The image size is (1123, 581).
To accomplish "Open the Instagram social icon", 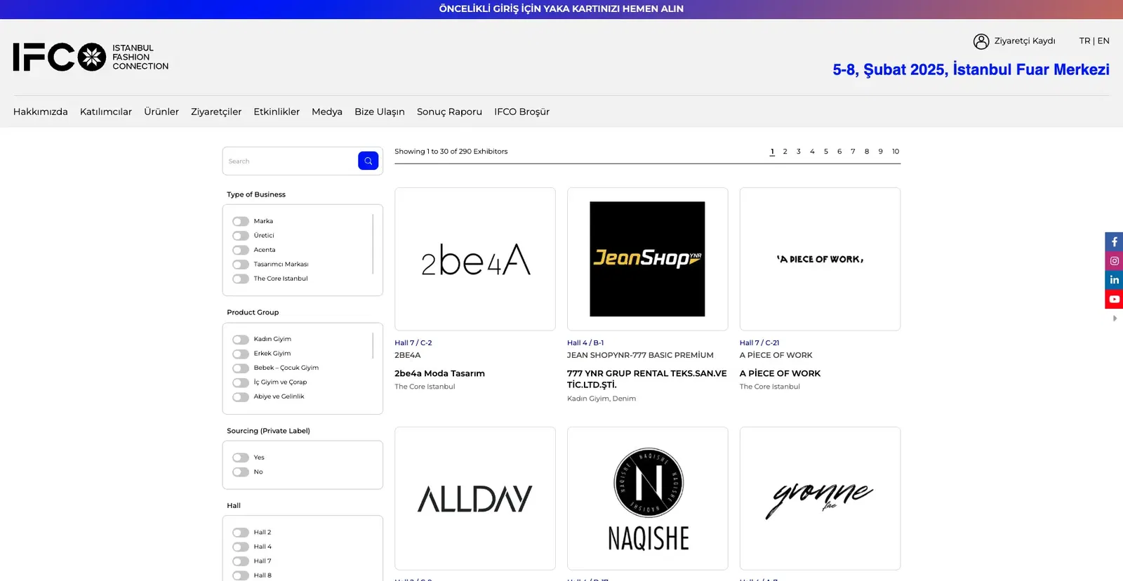I will tap(1114, 261).
